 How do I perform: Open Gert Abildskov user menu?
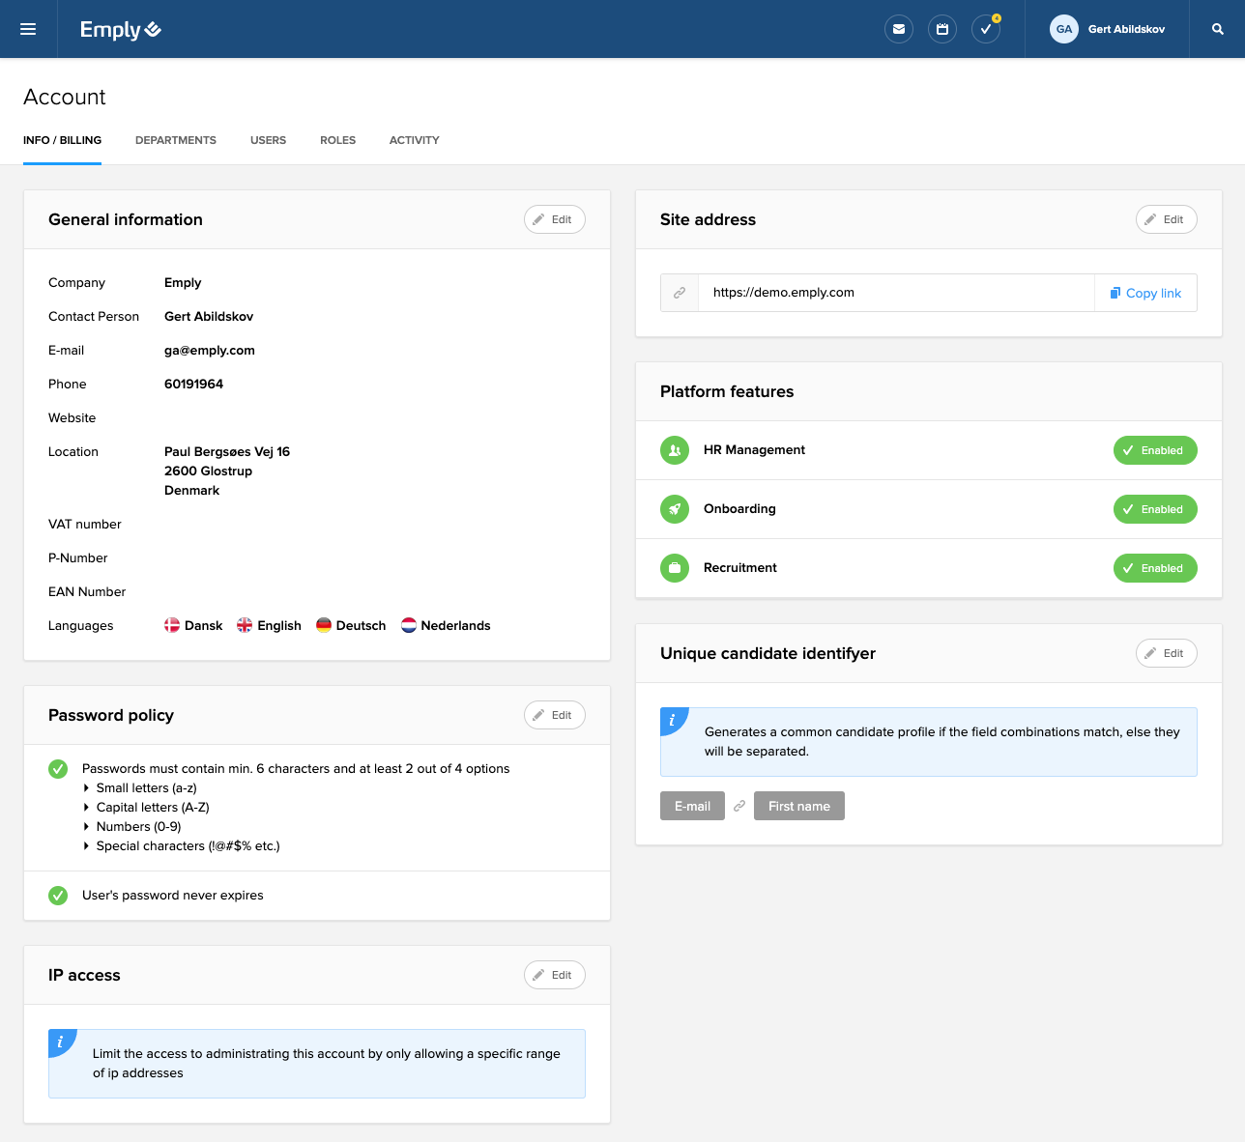coord(1126,29)
